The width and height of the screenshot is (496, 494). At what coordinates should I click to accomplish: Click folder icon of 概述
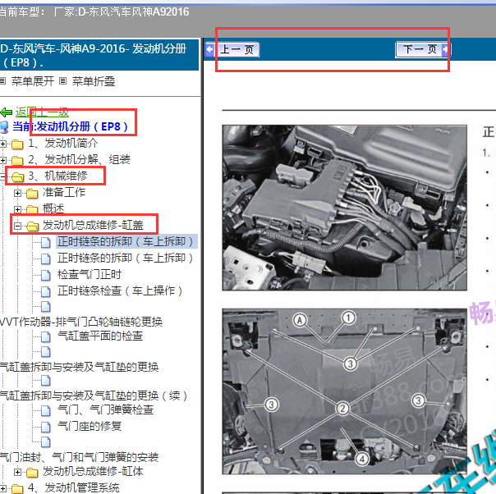pyautogui.click(x=32, y=209)
